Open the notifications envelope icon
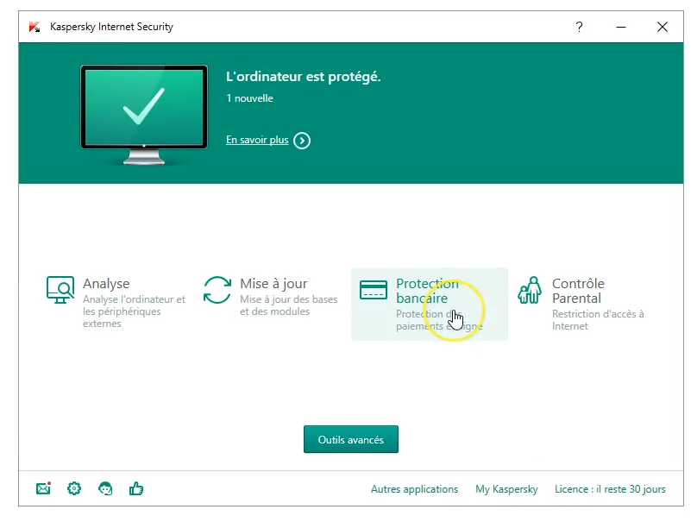The image size is (697, 522). click(43, 488)
